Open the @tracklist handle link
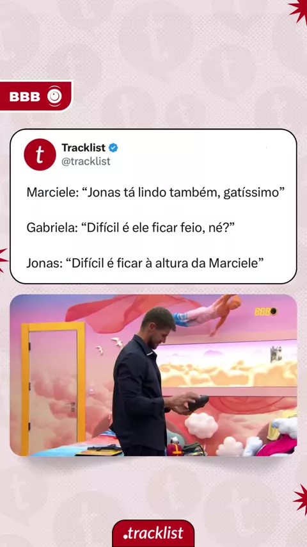 pyautogui.click(x=86, y=161)
